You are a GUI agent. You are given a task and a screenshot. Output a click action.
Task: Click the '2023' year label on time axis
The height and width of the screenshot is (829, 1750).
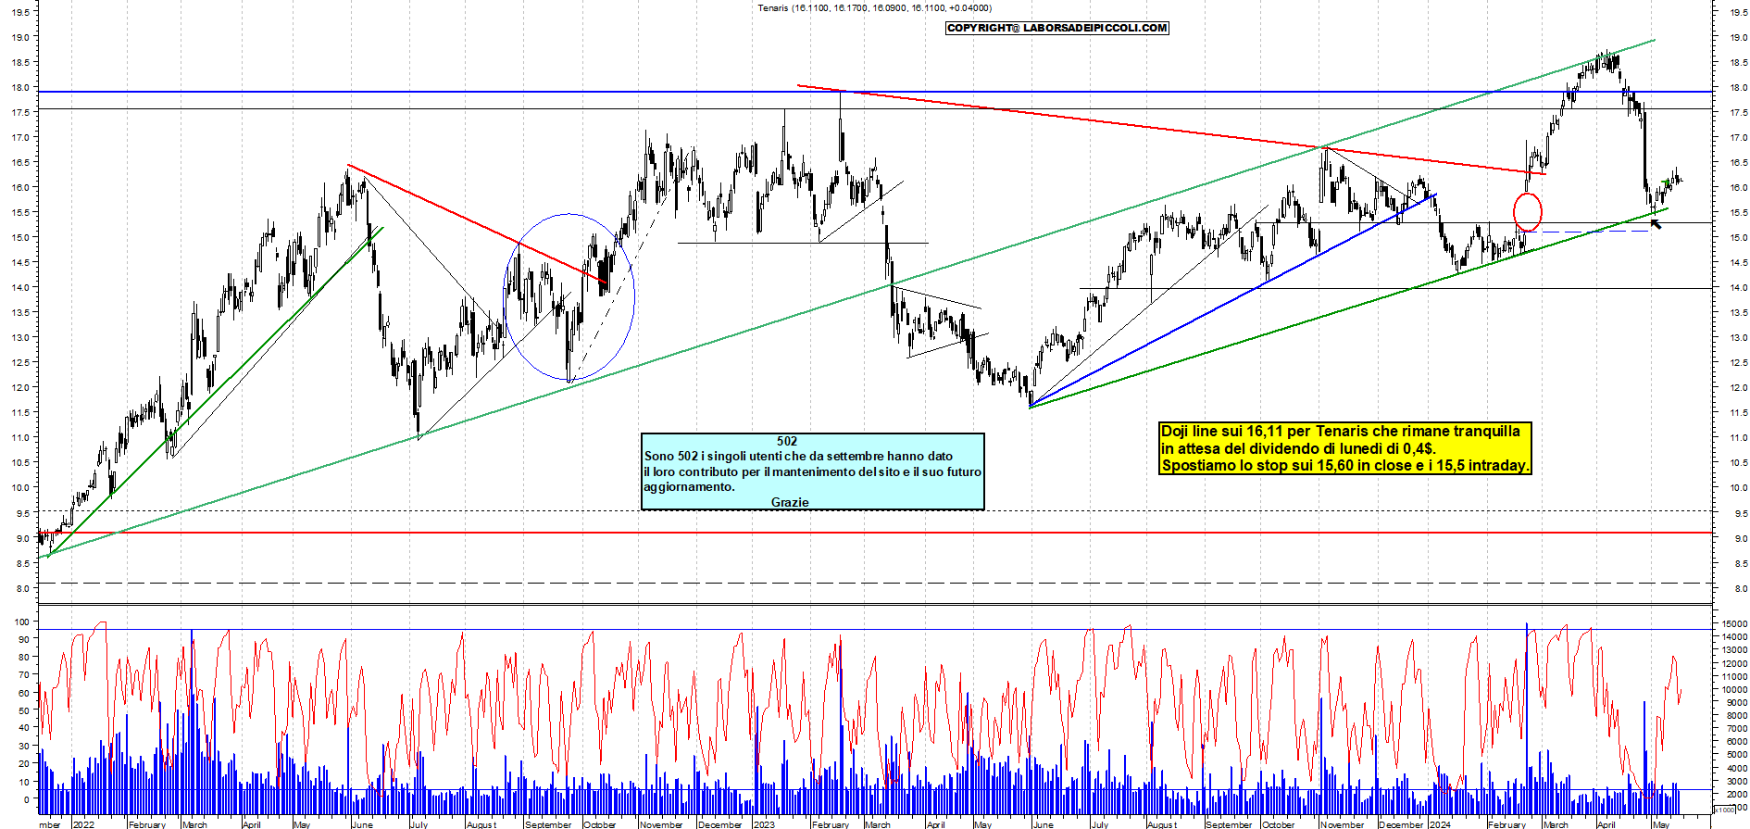[764, 823]
